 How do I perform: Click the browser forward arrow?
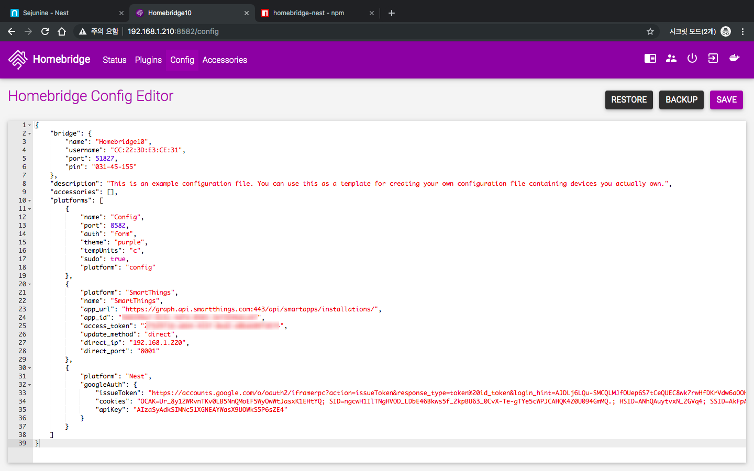(28, 31)
